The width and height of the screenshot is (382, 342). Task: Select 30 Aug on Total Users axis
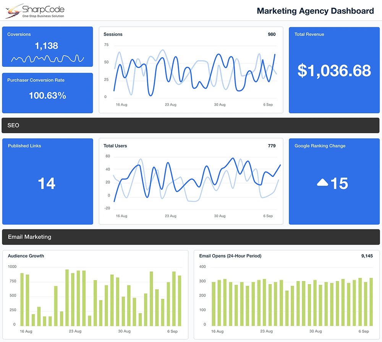coord(220,216)
